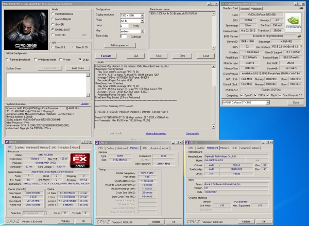
Task: Toggle the OpenCL checkbox in GPU-Z
Action: pyautogui.click(x=242, y=95)
